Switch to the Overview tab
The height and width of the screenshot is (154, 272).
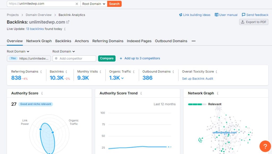(x=15, y=41)
